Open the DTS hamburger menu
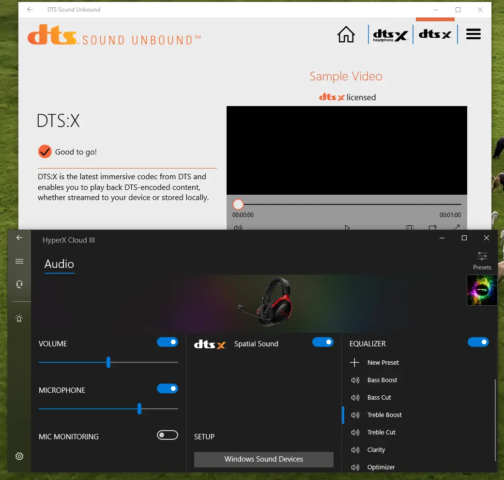 coord(473,34)
